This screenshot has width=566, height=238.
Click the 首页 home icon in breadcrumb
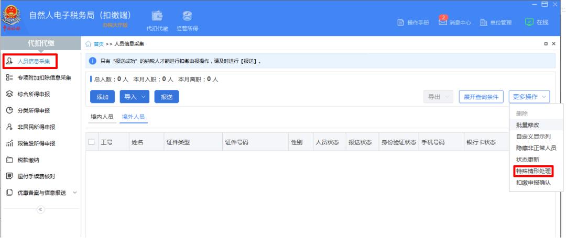pos(88,43)
